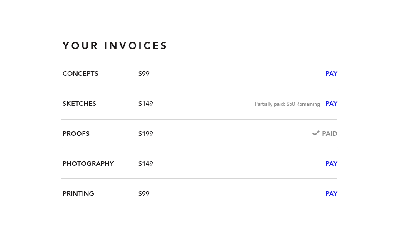
Task: Click the word INVOICES in the title
Action: click(135, 46)
